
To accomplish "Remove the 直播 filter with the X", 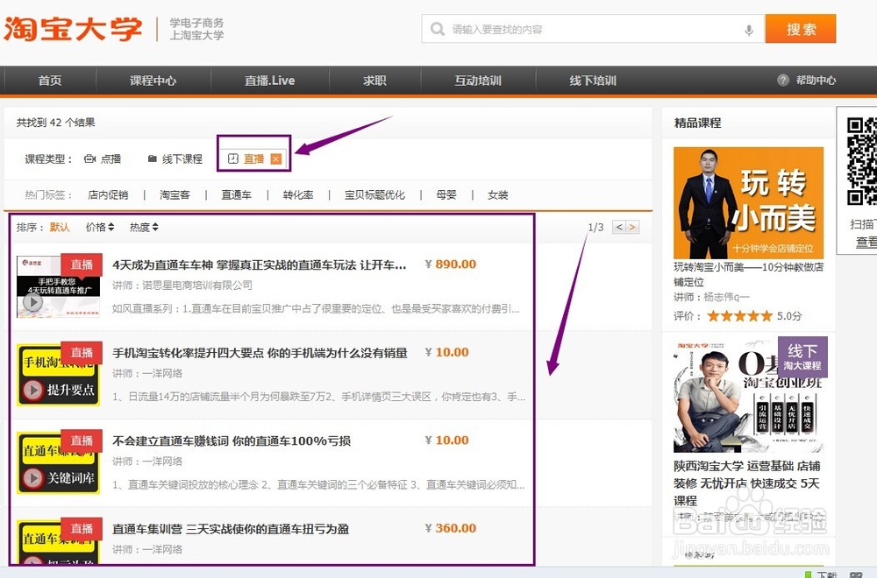I will (275, 159).
